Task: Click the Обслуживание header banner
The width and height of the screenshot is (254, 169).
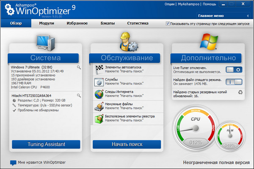Action: (124, 58)
